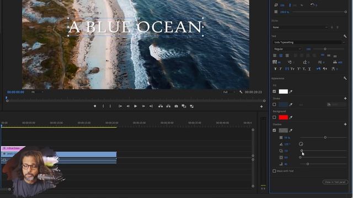This screenshot has width=353, height=198.
Task: Click the Extract button
Action: tap(168, 106)
